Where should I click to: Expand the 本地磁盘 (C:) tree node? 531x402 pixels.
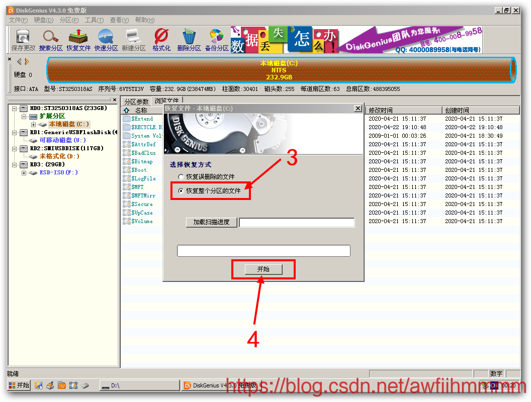coord(33,125)
